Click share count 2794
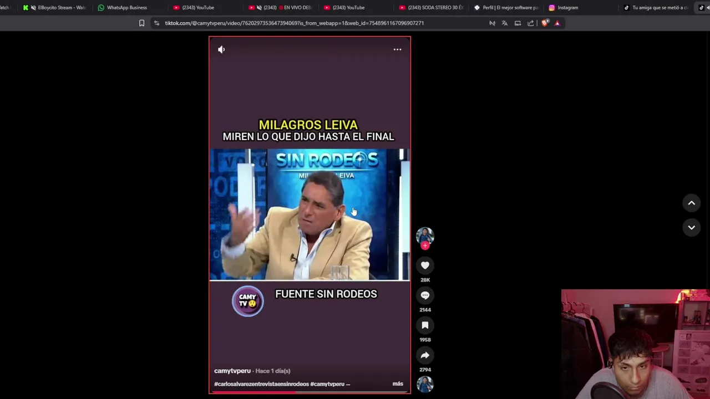 pyautogui.click(x=425, y=370)
